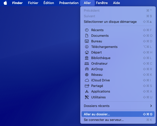157x126 pixels.
Task: Open the Fenêtre menu
Action: click(x=102, y=3)
